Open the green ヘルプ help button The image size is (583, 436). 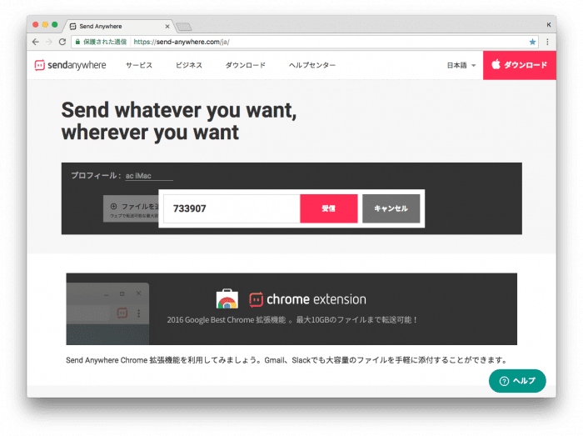pos(517,381)
